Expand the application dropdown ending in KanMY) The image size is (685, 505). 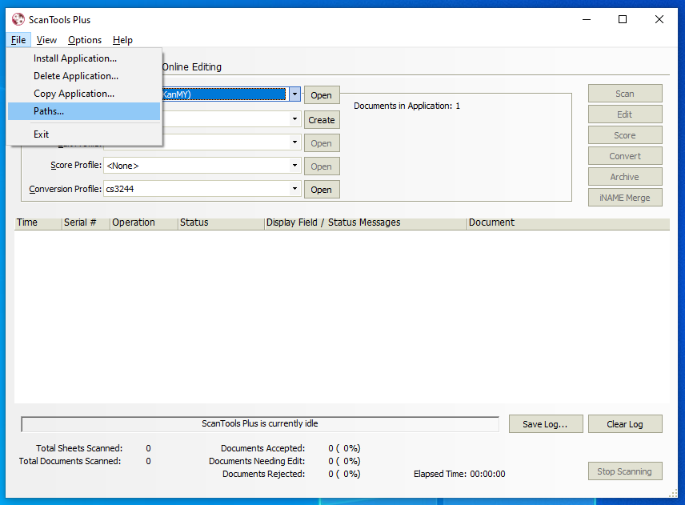point(294,94)
